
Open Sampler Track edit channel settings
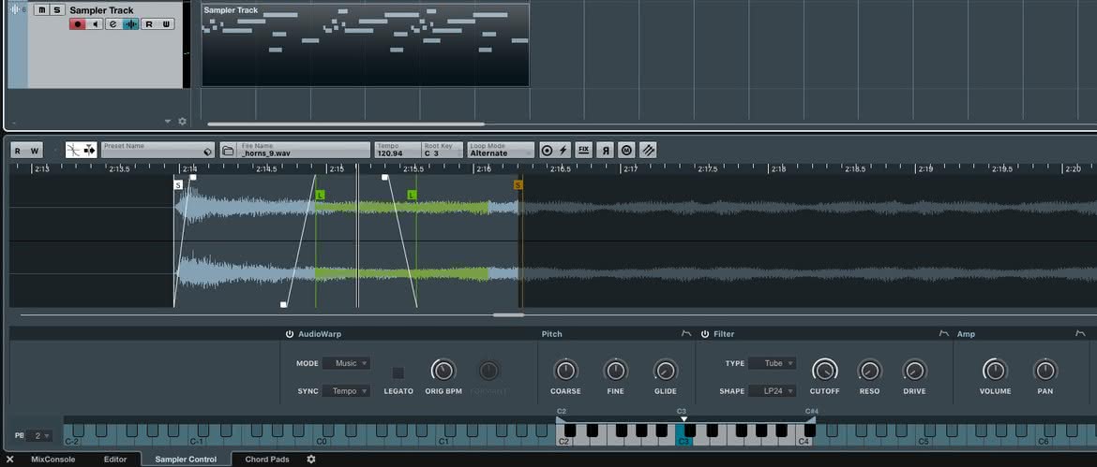113,24
